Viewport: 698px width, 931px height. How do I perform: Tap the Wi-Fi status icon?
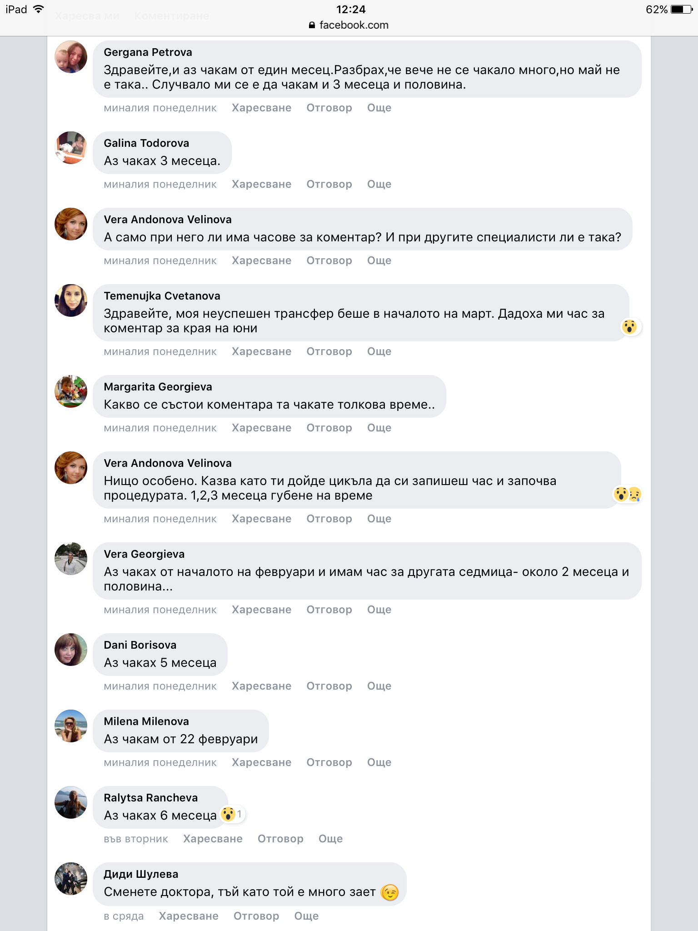coord(39,10)
